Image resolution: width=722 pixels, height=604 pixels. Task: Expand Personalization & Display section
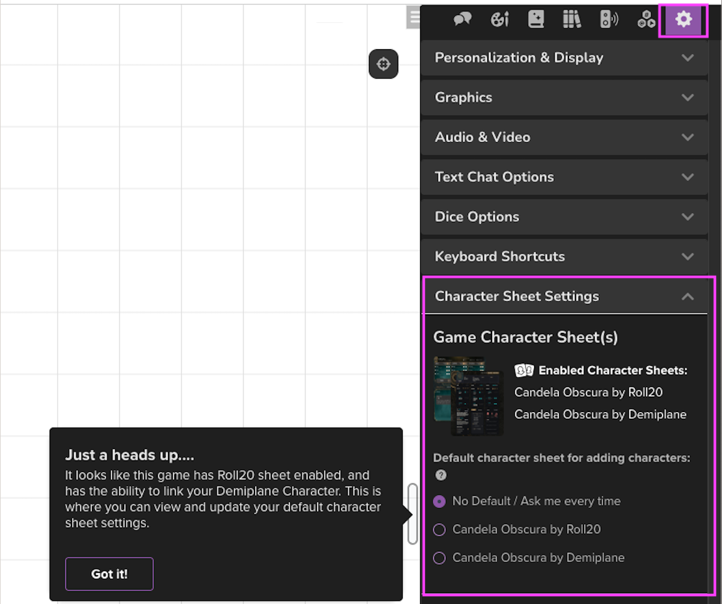click(x=564, y=58)
